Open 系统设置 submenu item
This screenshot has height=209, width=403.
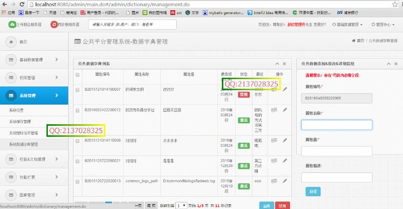[x=34, y=110]
